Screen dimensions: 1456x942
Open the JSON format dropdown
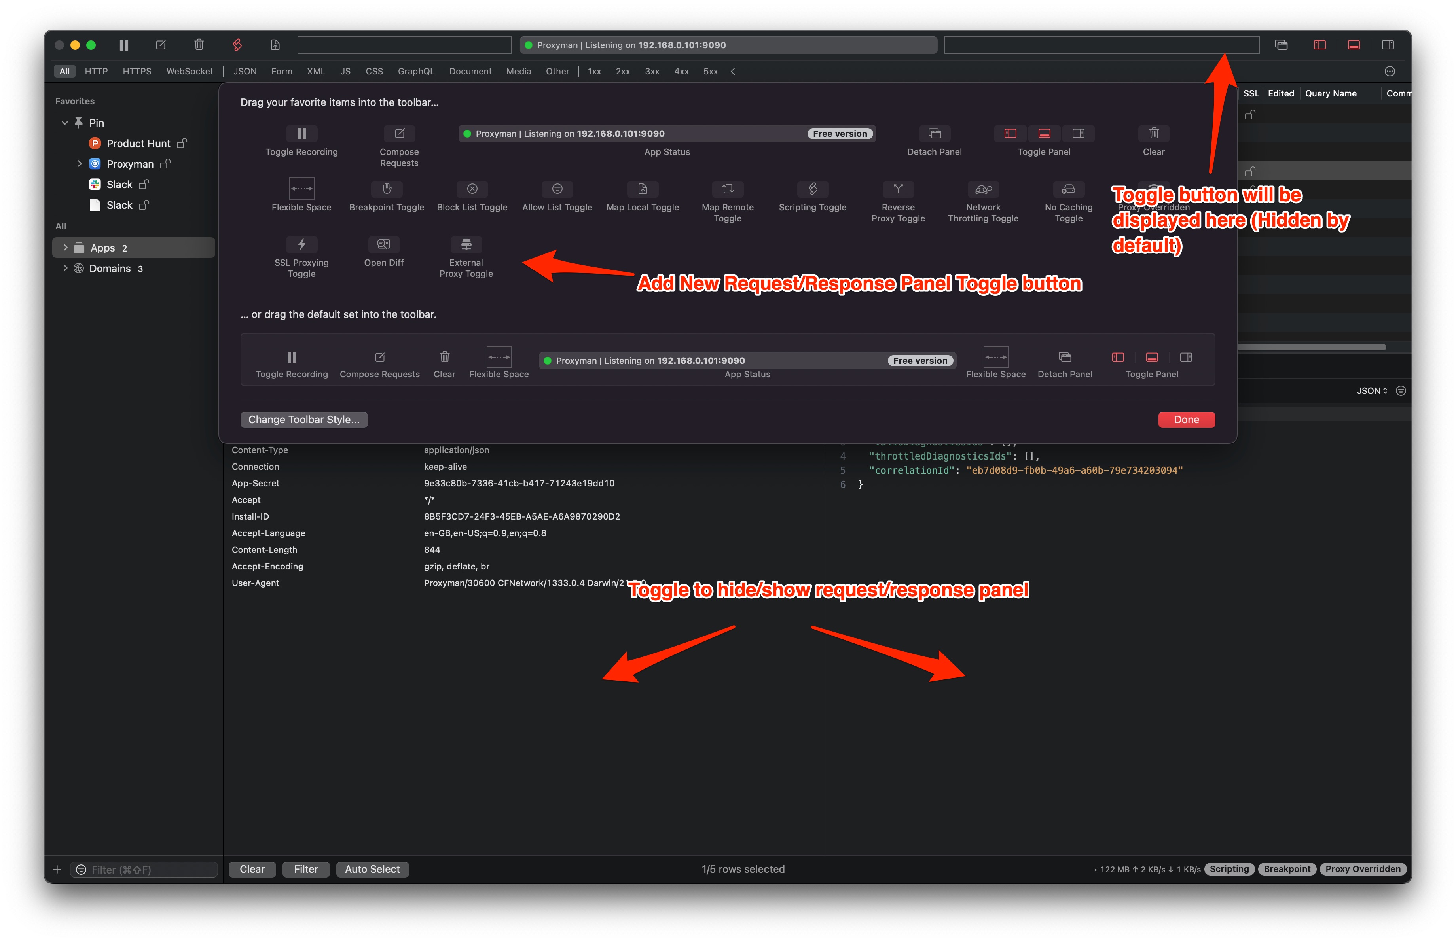pos(1372,391)
